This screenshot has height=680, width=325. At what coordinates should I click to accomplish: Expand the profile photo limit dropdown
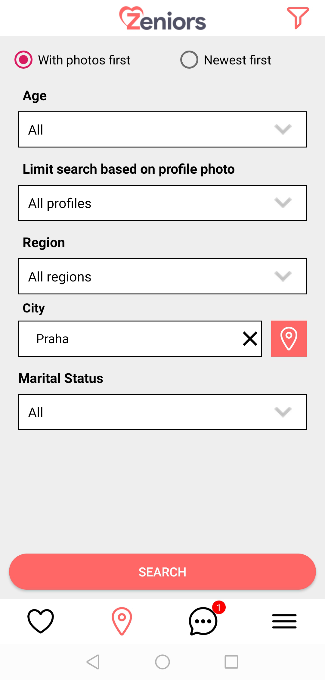(162, 203)
